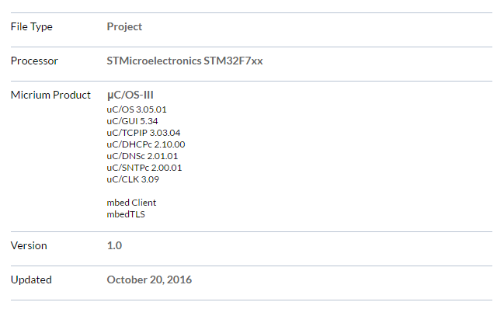504x309 pixels.
Task: Select STMicroelectronics STM32F7xx processor text
Action: click(185, 61)
